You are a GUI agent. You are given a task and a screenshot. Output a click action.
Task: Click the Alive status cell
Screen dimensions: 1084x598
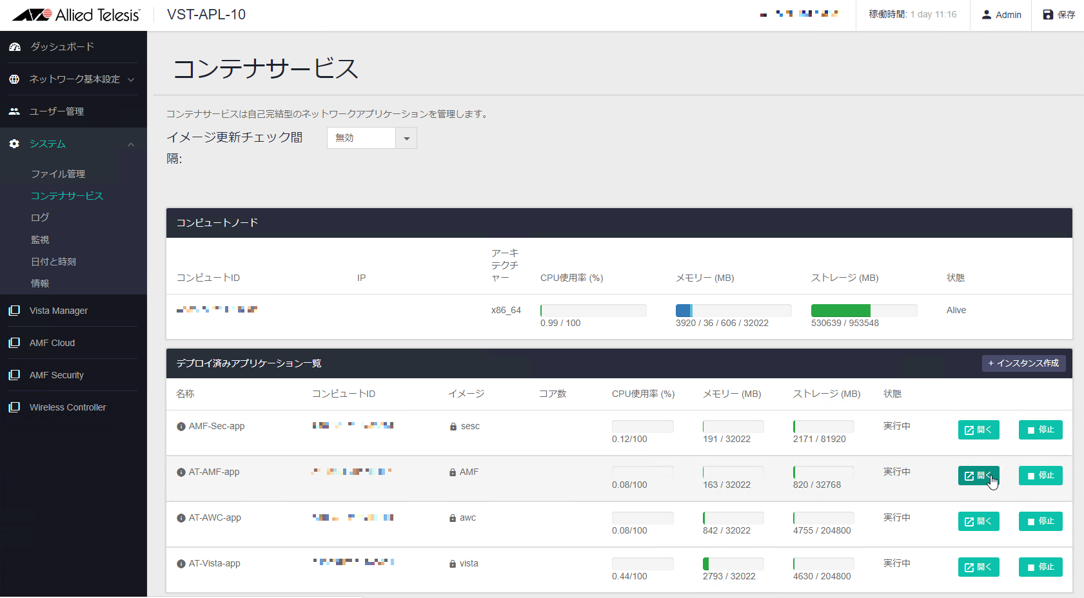point(956,311)
